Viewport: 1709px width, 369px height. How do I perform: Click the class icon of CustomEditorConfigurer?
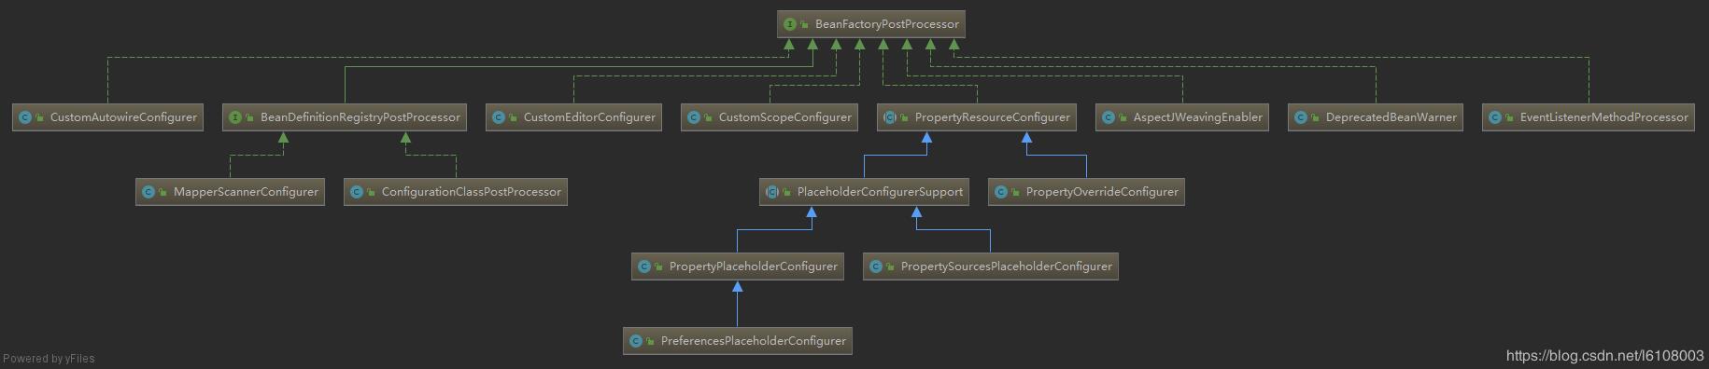(x=499, y=117)
